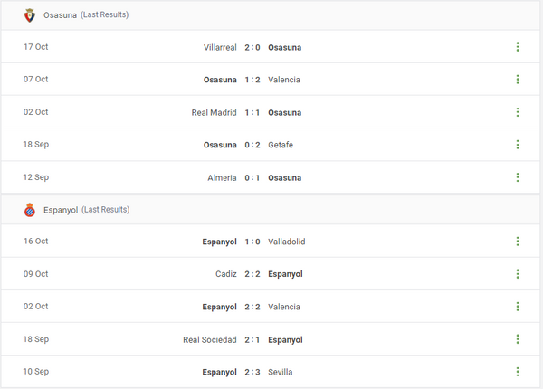Open options menu for Villarreal vs Osasuna
This screenshot has height=389, width=543.
[x=518, y=47]
